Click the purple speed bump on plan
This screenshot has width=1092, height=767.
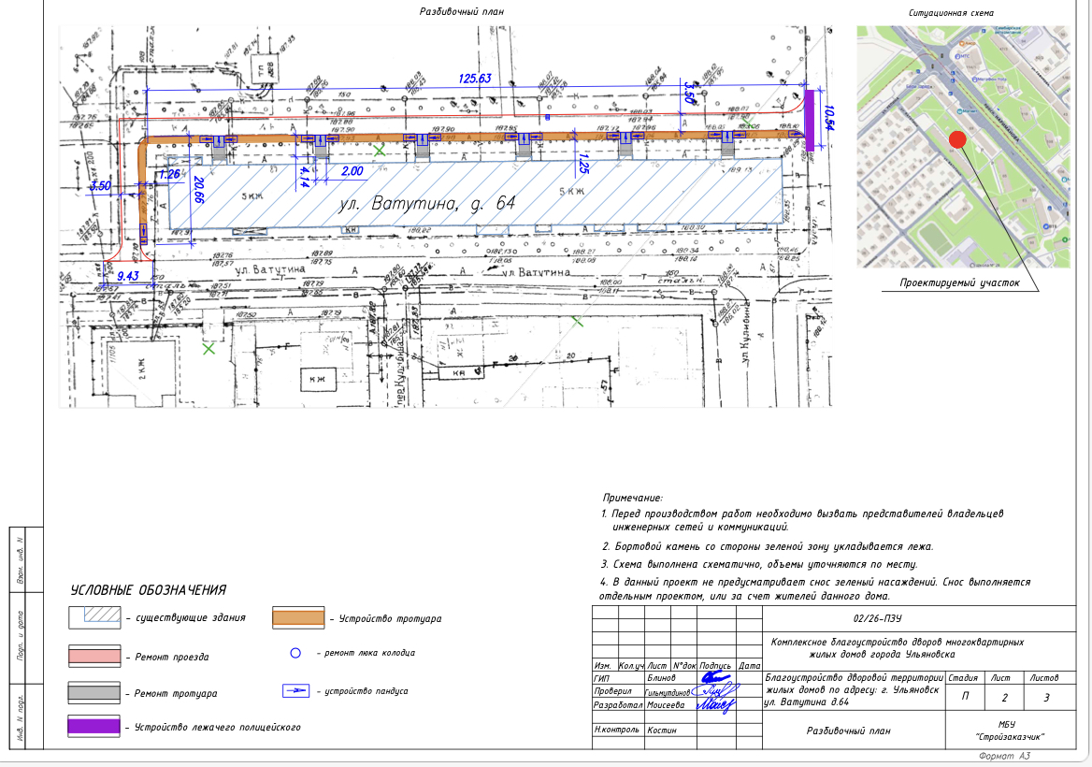click(x=810, y=119)
